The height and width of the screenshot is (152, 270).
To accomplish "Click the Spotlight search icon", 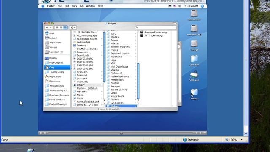I will tap(202, 6).
